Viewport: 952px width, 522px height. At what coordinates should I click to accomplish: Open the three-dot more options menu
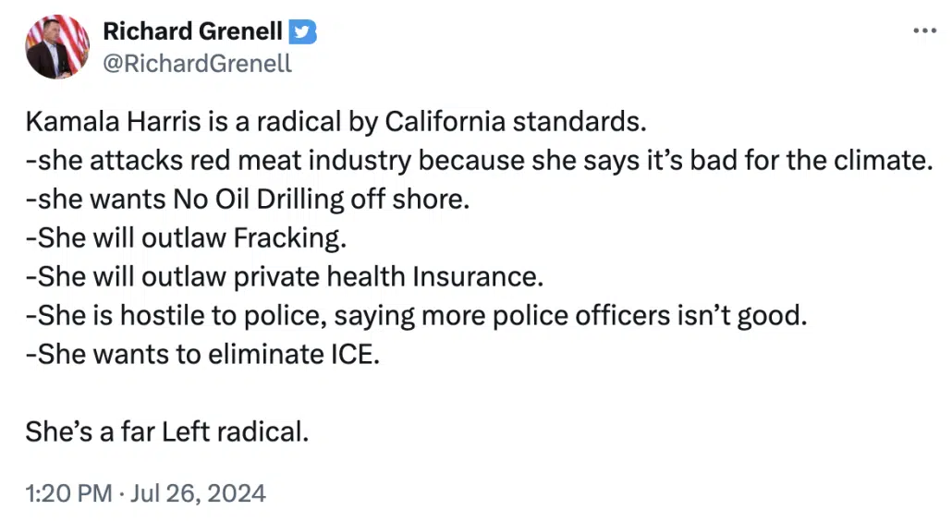(x=924, y=31)
